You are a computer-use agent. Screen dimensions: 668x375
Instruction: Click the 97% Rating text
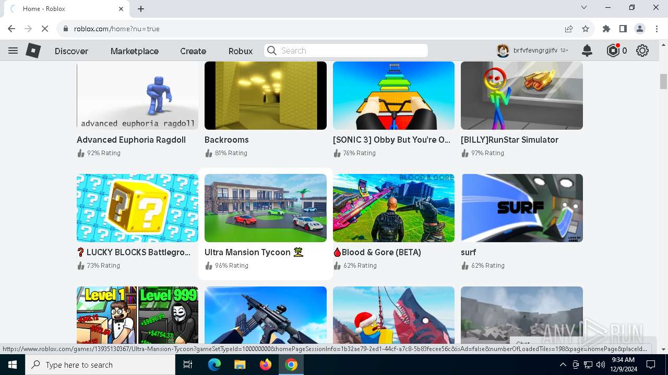487,153
